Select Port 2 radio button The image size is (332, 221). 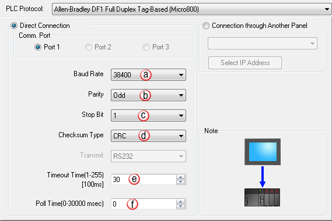tap(89, 47)
